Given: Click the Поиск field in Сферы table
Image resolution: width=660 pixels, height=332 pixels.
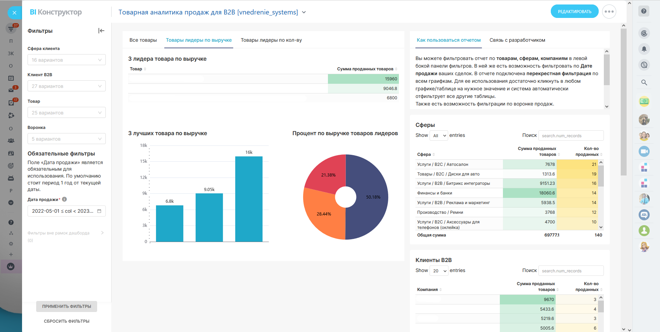Looking at the screenshot, I should click(x=571, y=135).
